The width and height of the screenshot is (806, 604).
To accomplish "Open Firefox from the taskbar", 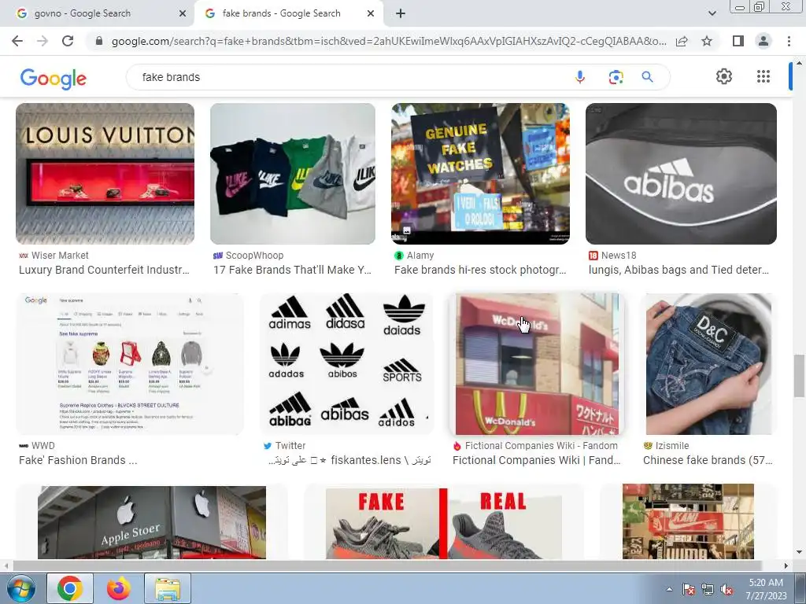I will pyautogui.click(x=119, y=588).
